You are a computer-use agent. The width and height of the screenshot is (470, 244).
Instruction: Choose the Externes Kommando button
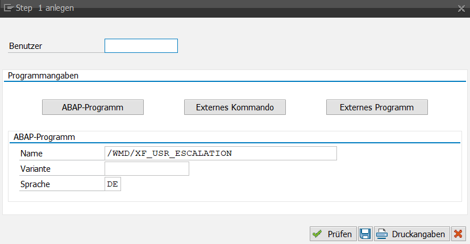[235, 107]
